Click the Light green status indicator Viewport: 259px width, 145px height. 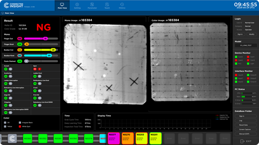click(248, 63)
